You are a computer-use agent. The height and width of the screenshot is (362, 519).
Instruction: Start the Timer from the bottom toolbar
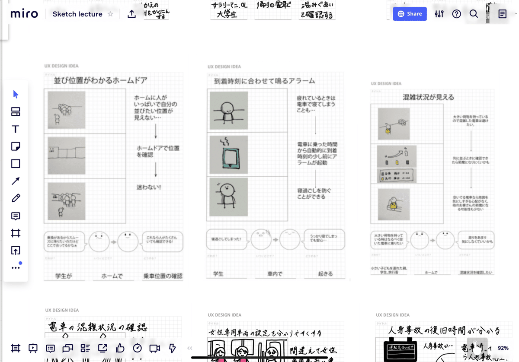(x=137, y=348)
